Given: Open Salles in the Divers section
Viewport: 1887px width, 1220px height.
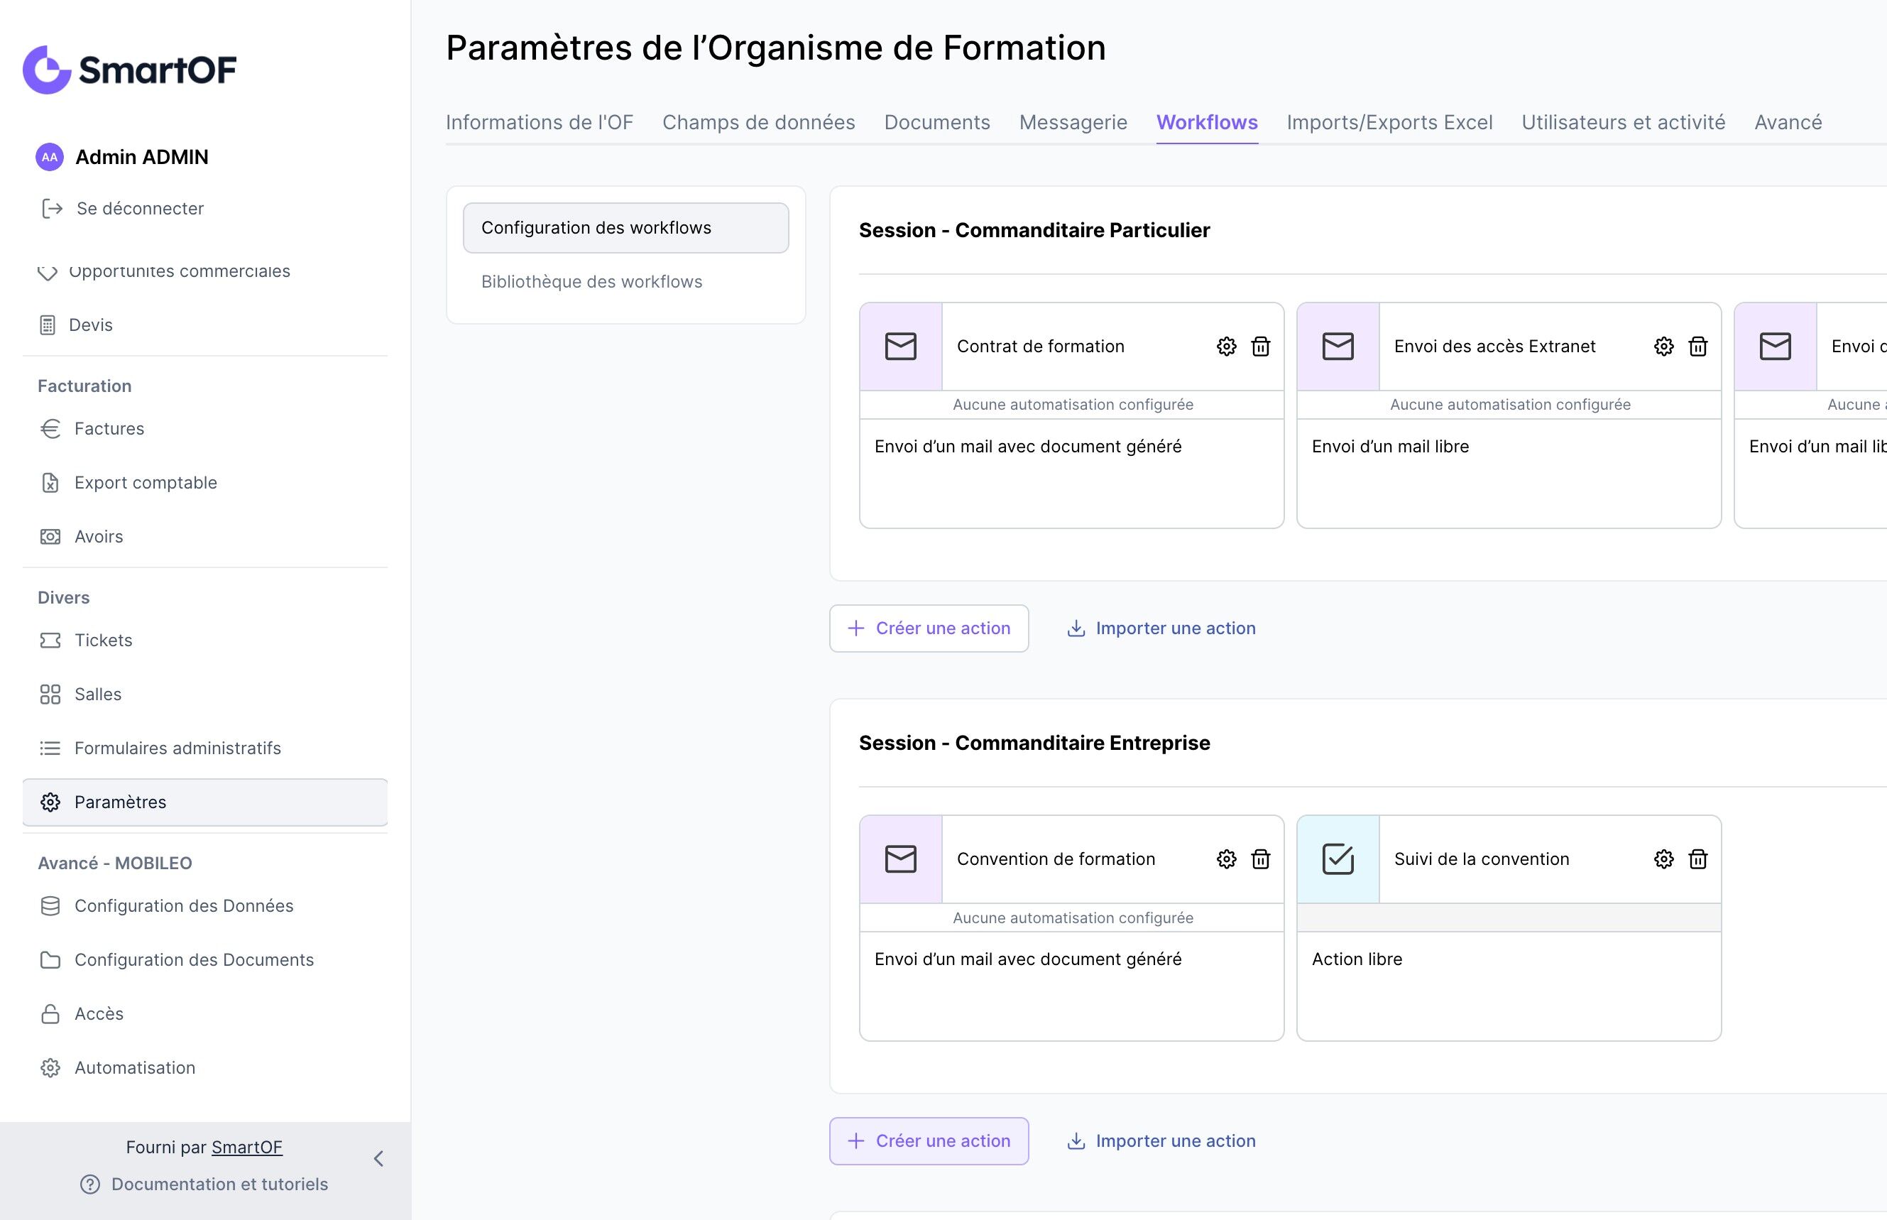Looking at the screenshot, I should coord(97,694).
